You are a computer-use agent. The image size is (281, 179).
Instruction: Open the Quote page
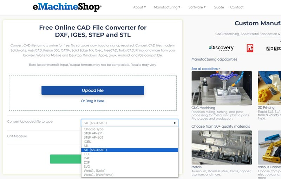click(x=219, y=7)
